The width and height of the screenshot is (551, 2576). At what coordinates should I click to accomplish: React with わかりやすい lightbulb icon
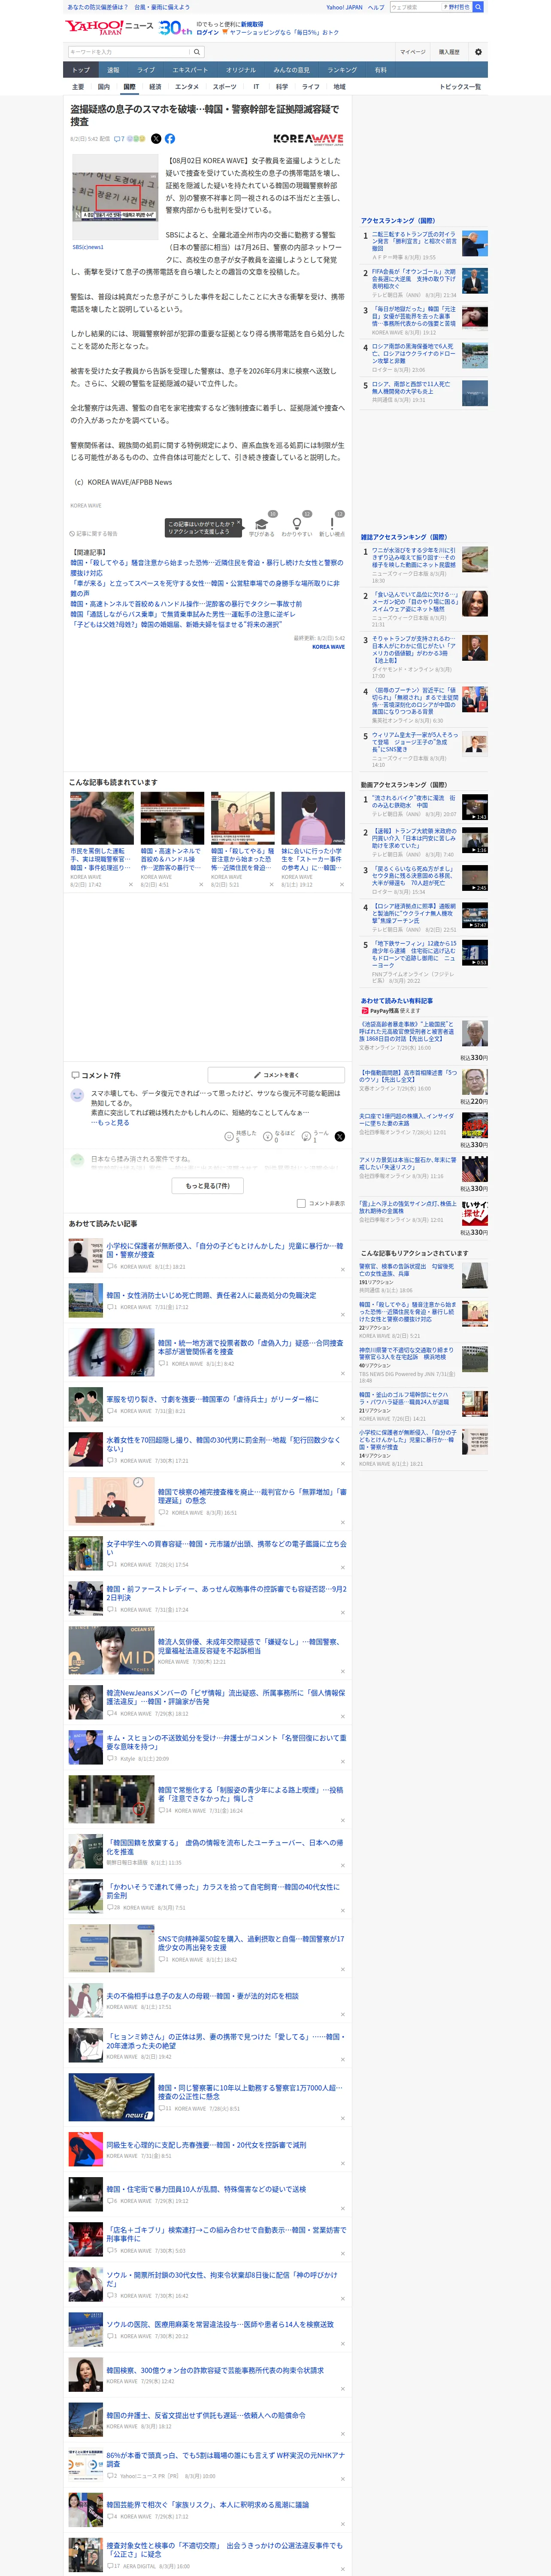coord(296,524)
